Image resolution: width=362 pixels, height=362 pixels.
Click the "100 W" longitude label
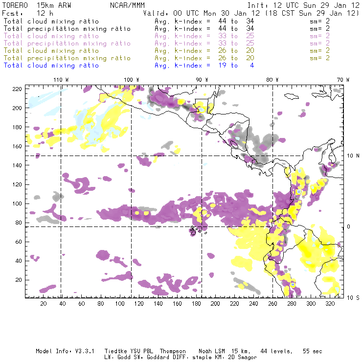pos(132,80)
